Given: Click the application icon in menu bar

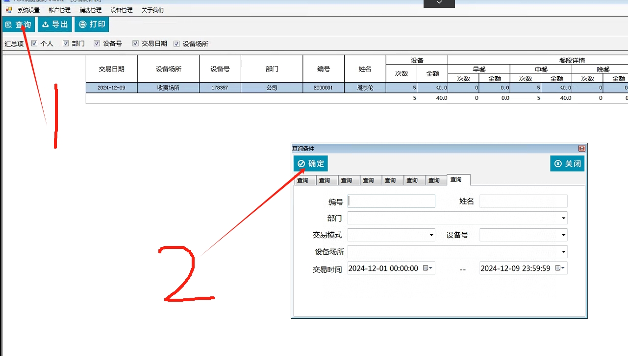Looking at the screenshot, I should [8, 10].
